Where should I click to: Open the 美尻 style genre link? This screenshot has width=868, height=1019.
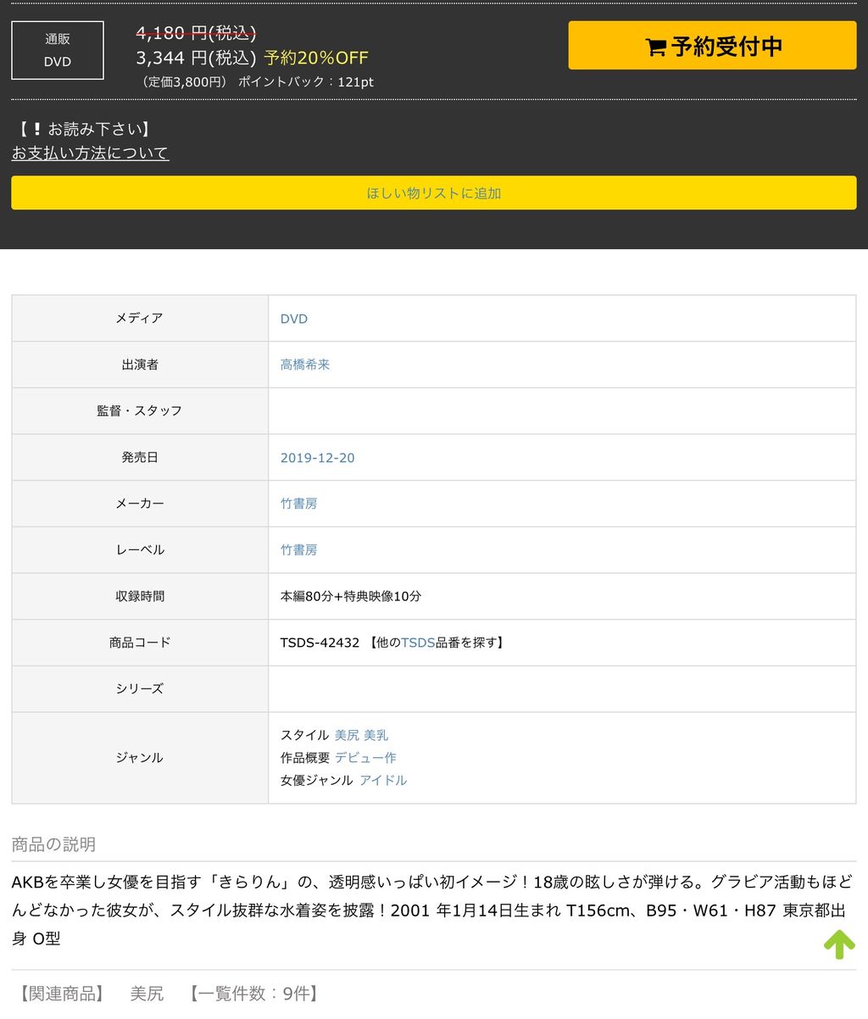pos(347,735)
